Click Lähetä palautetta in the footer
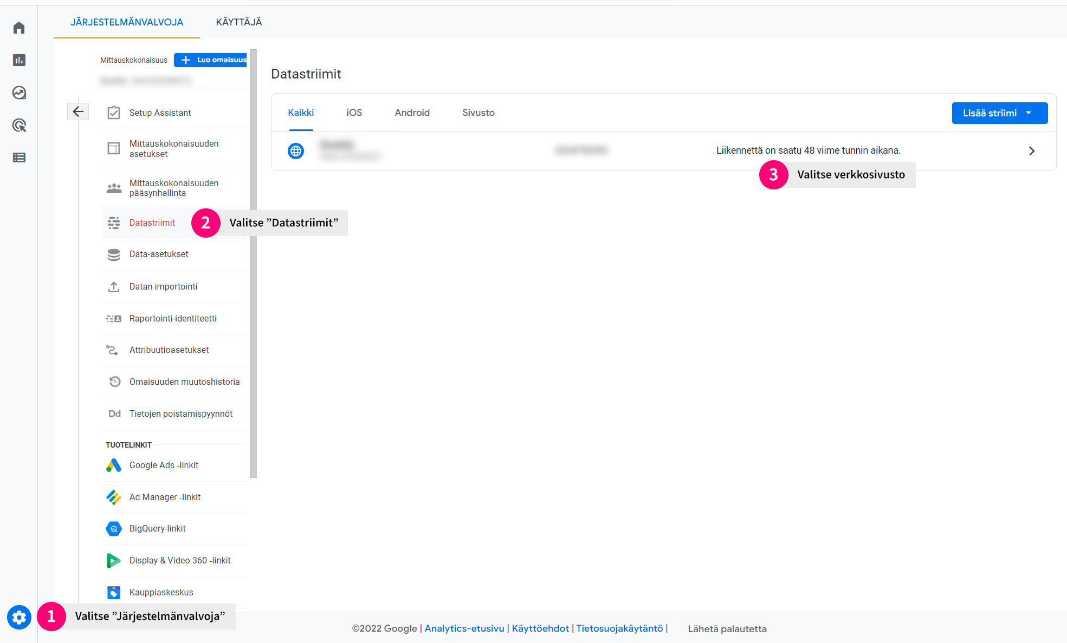The height and width of the screenshot is (643, 1067). 727,629
